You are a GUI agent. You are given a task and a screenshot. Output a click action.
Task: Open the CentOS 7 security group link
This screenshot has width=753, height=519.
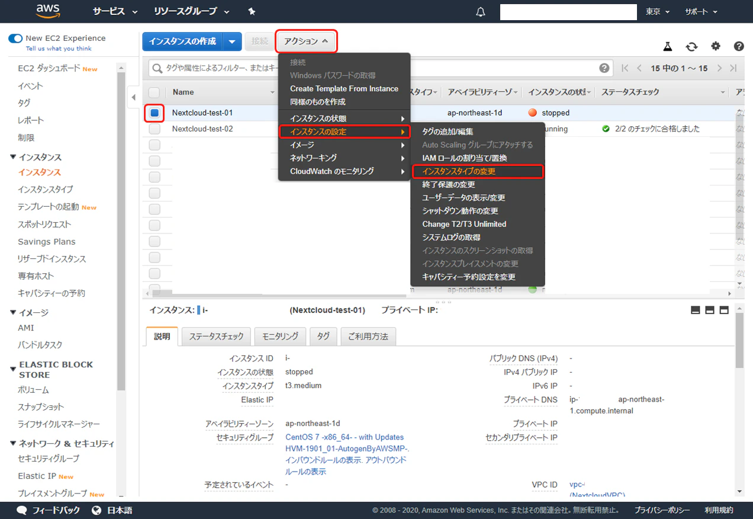click(x=348, y=443)
